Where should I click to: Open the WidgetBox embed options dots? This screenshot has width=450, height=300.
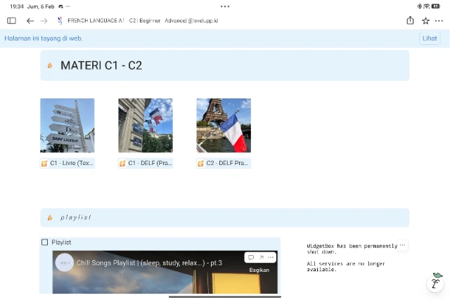403,245
